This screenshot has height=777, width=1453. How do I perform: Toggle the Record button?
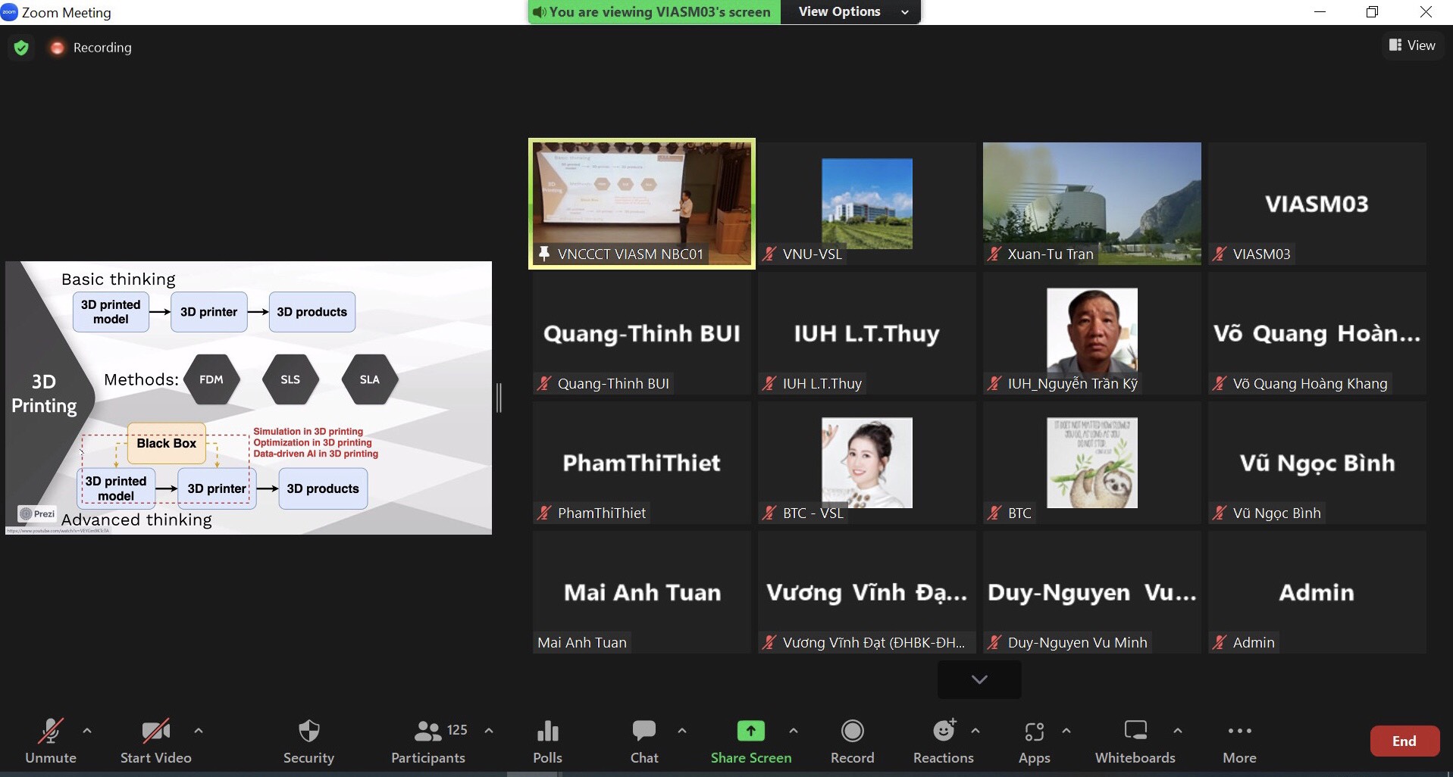click(852, 732)
